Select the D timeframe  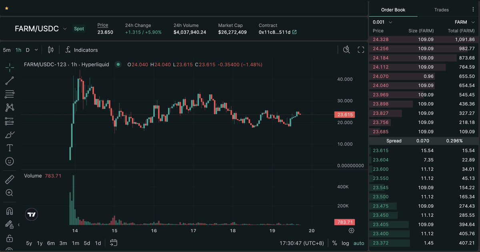[28, 50]
